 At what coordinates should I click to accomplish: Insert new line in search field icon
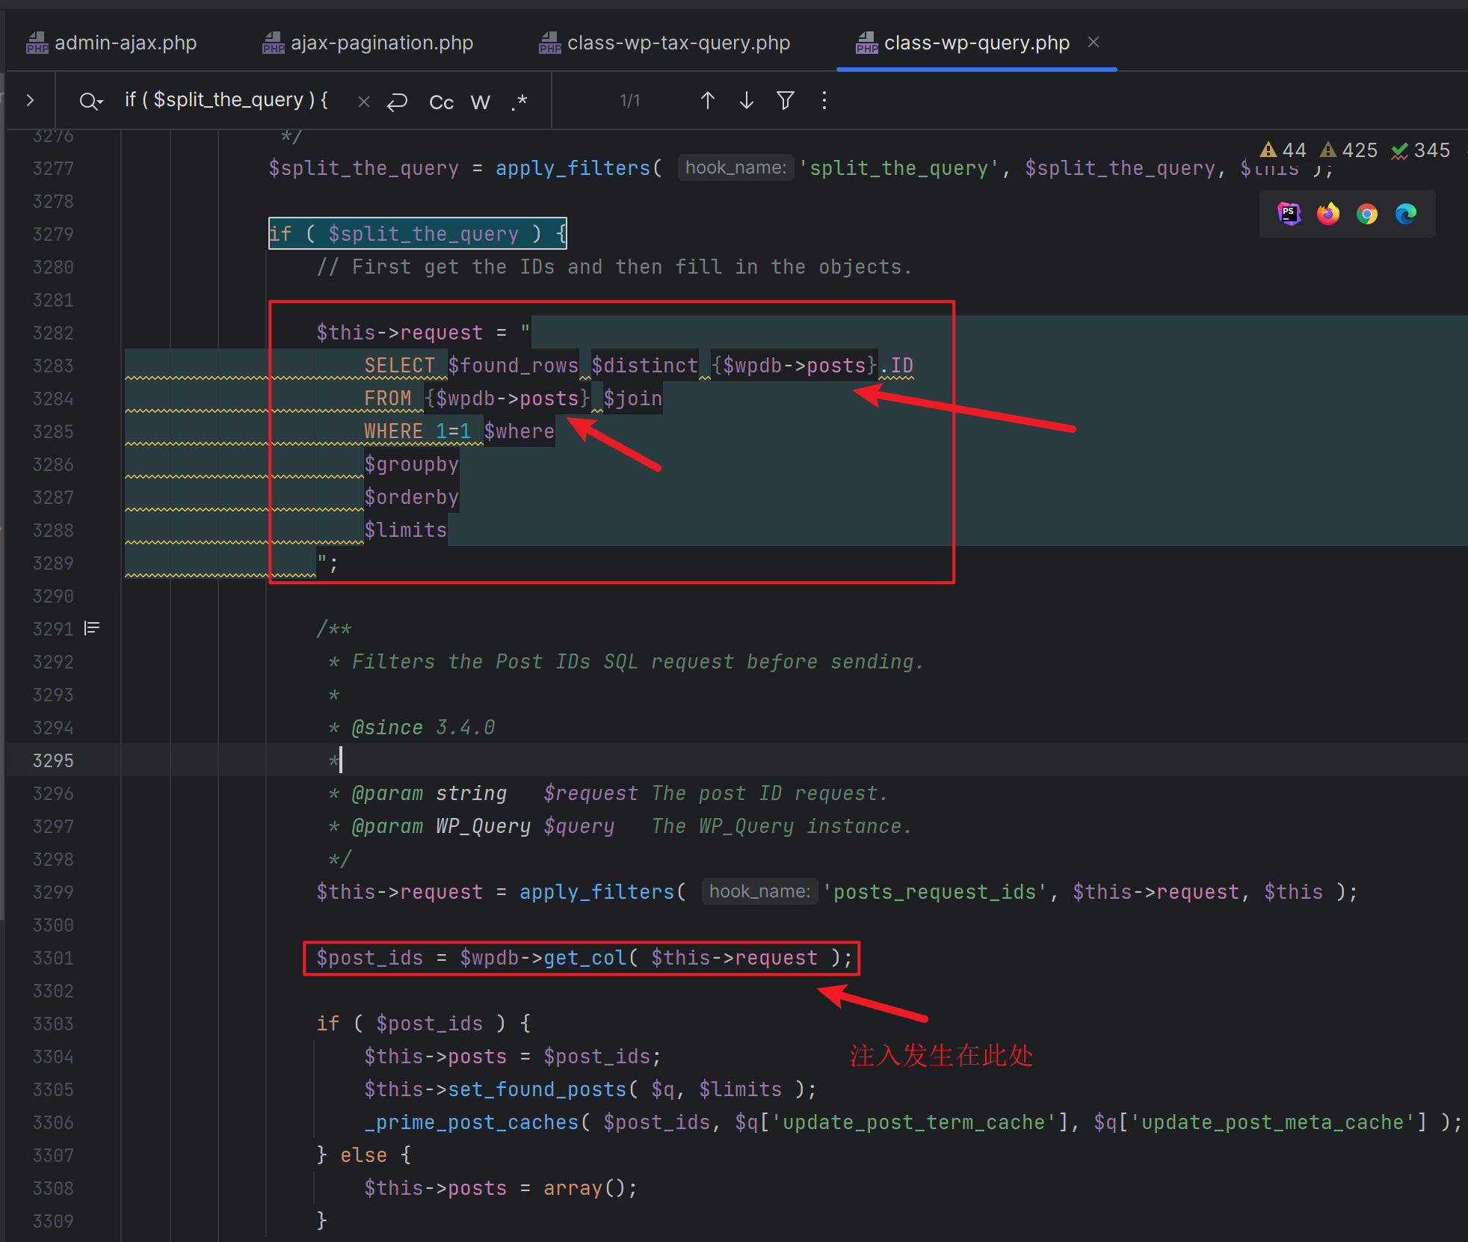tap(397, 102)
